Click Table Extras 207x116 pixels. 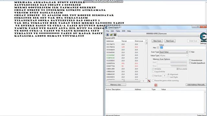click(x=202, y=115)
